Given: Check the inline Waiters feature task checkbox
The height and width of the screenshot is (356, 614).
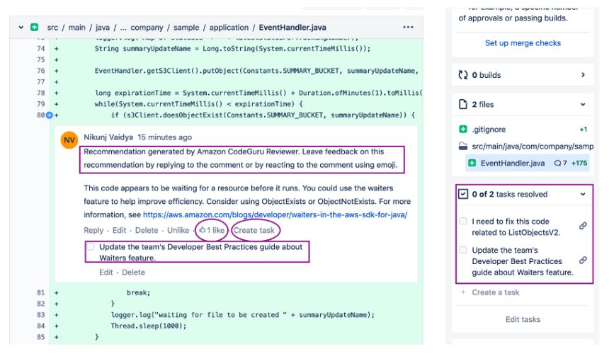Looking at the screenshot, I should 91,247.
